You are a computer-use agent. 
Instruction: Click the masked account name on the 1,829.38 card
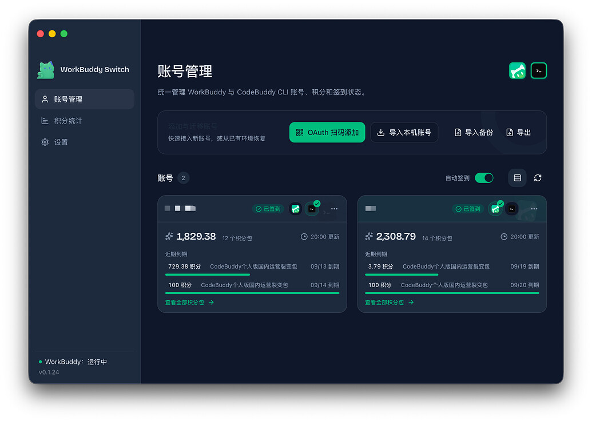pos(180,208)
